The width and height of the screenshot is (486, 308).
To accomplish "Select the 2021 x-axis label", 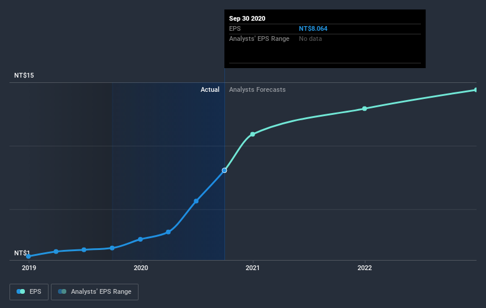I will coord(253,268).
